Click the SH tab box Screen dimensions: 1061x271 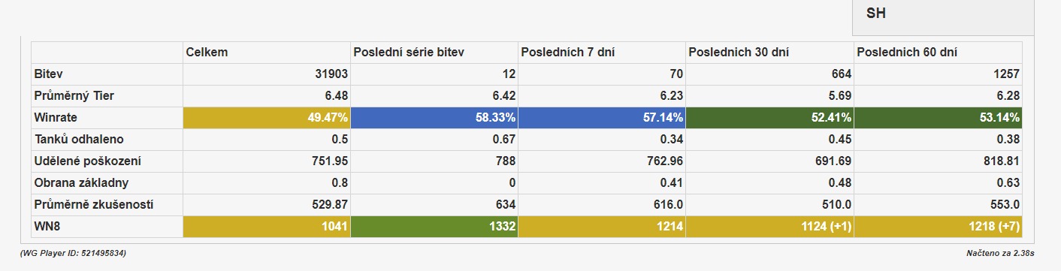click(x=943, y=17)
